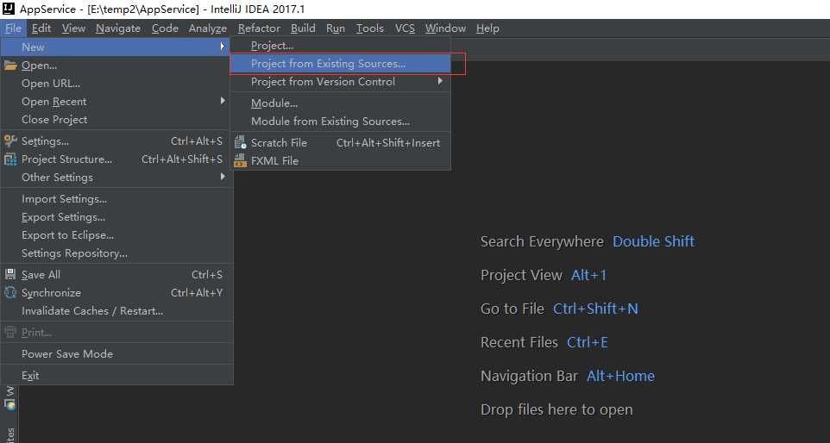This screenshot has width=830, height=443.
Task: Open the Refactor menu
Action: click(x=259, y=28)
